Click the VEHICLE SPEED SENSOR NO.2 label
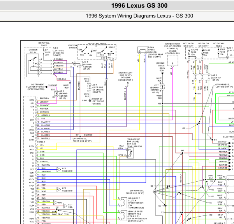 pos(135,213)
